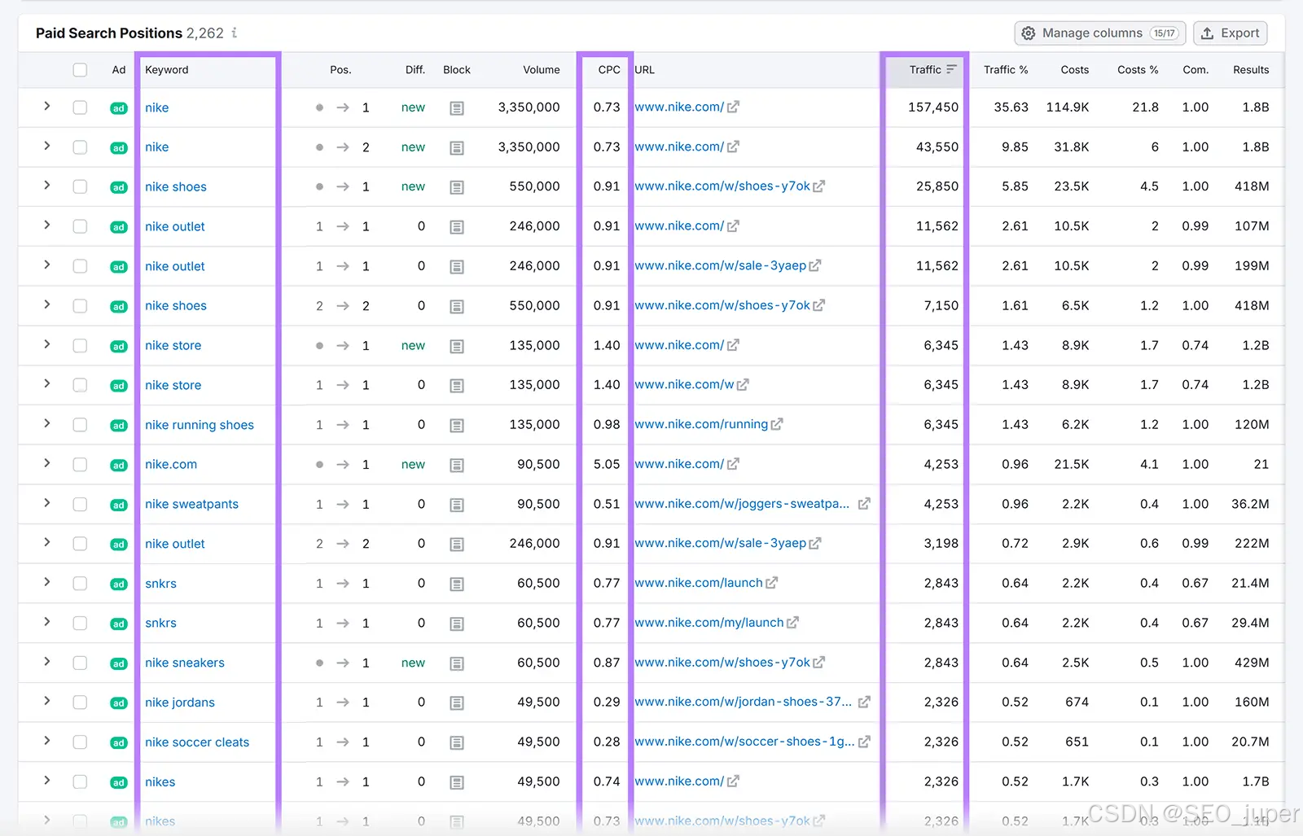This screenshot has width=1303, height=836.
Task: Click the gear icon in Manage columns
Action: (x=1029, y=33)
